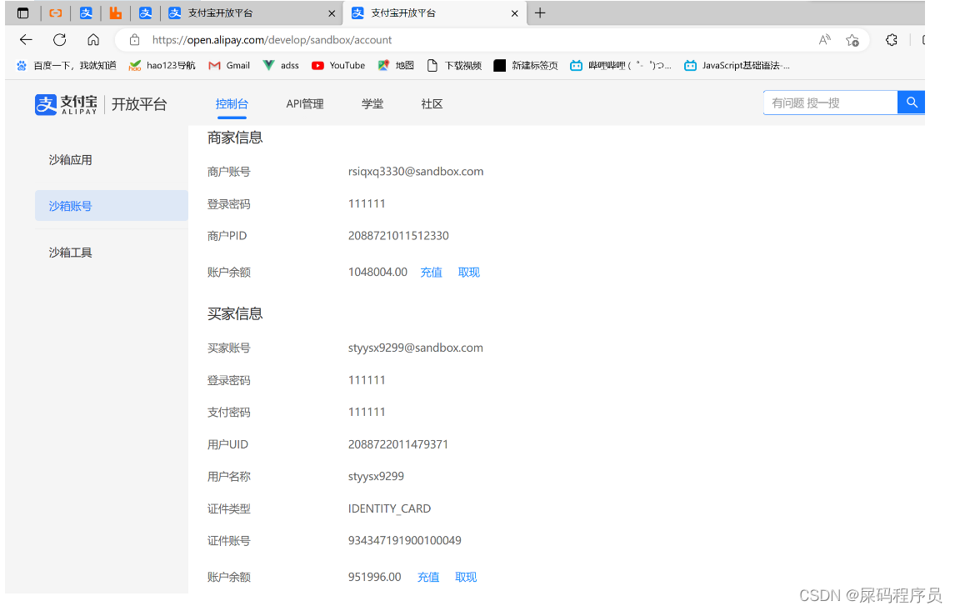Open API管理 nav tab
The width and height of the screenshot is (955, 611).
[x=304, y=104]
